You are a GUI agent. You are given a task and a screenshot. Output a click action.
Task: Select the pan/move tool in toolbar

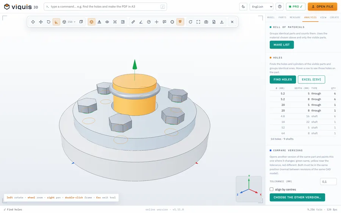tap(41, 22)
